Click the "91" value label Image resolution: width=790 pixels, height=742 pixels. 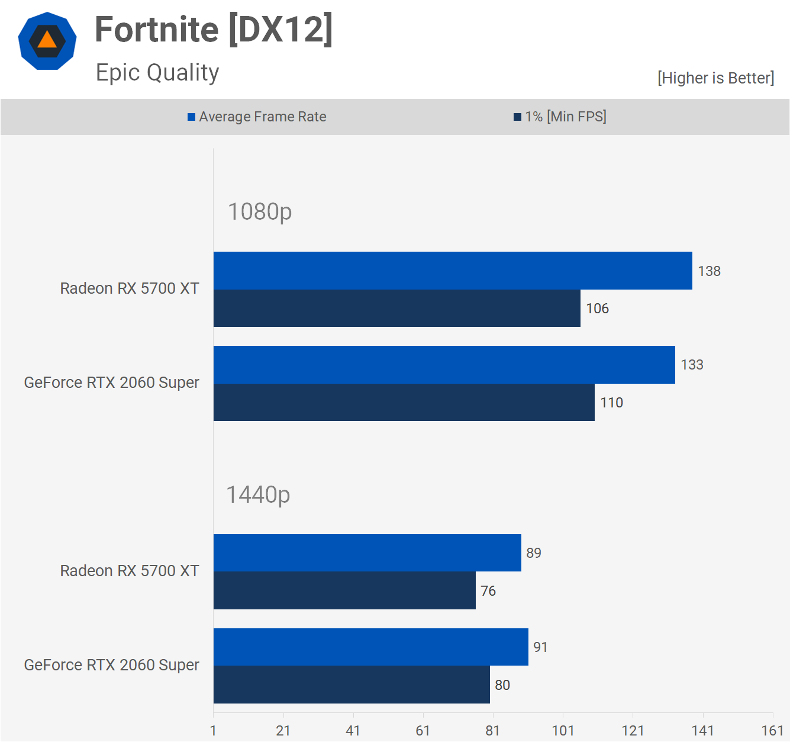(540, 647)
